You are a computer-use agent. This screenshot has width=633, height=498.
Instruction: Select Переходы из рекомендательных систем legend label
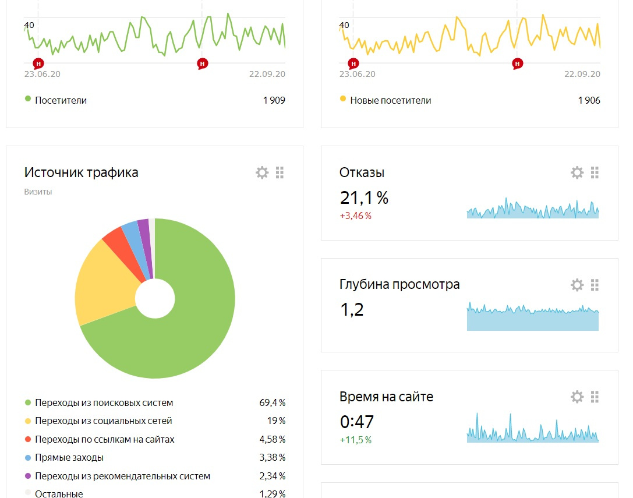click(123, 476)
